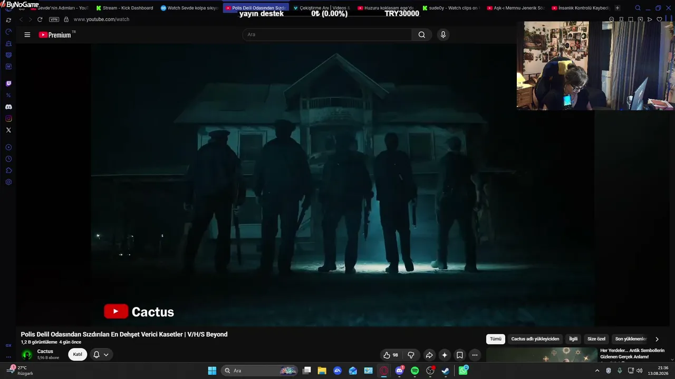Open the Cactus channel avatar
The width and height of the screenshot is (675, 379).
(27, 354)
